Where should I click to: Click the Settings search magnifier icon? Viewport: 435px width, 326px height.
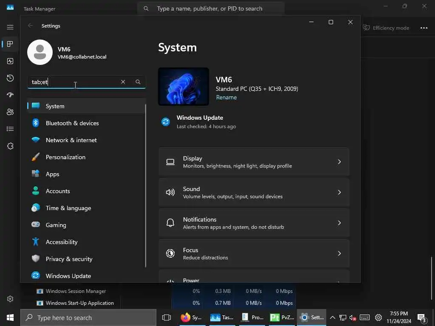(138, 82)
